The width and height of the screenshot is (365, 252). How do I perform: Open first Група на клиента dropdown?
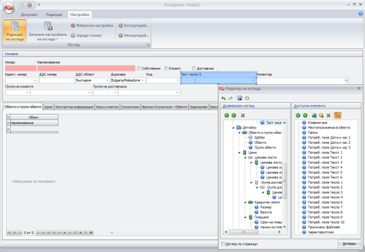(x=27, y=93)
